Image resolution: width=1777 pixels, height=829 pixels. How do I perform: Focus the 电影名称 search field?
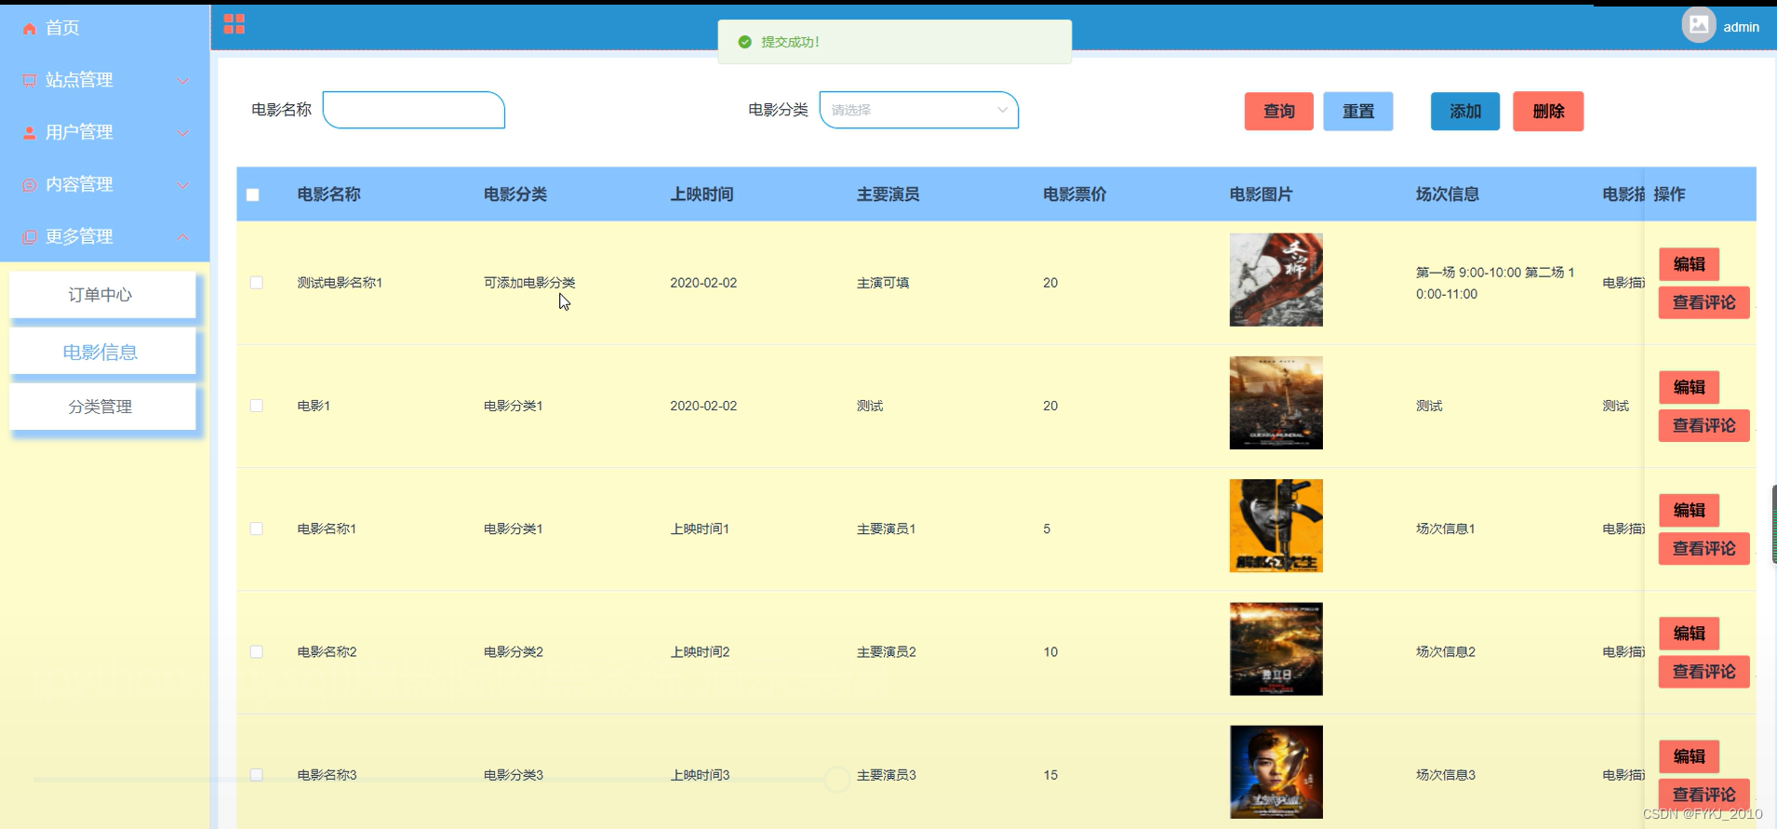point(414,110)
